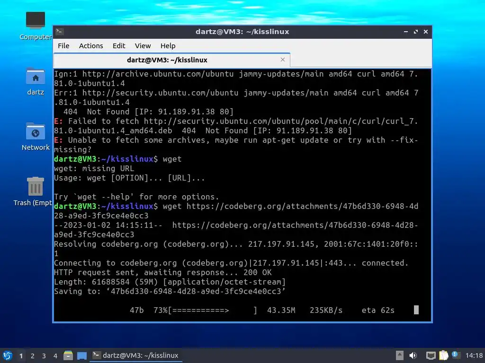Click the show desktop panel icon
This screenshot has height=363, width=485.
tap(81, 355)
